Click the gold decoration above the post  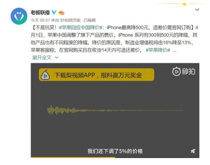(184, 4)
